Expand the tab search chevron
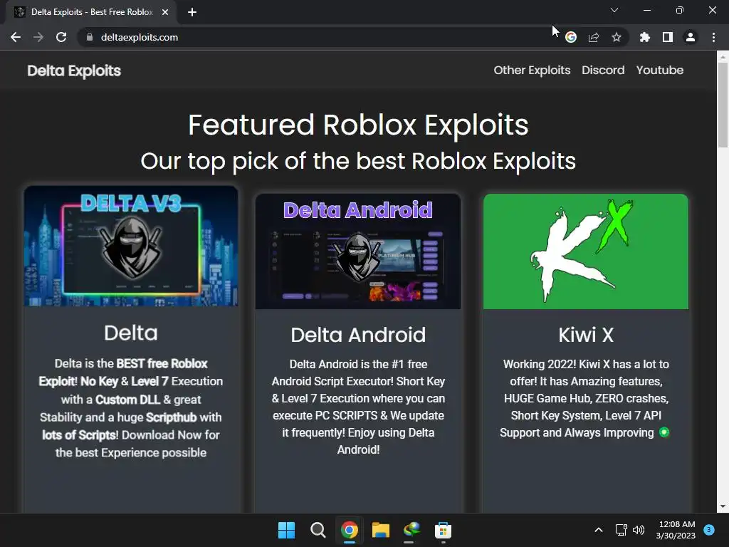Image resolution: width=729 pixels, height=547 pixels. click(614, 10)
